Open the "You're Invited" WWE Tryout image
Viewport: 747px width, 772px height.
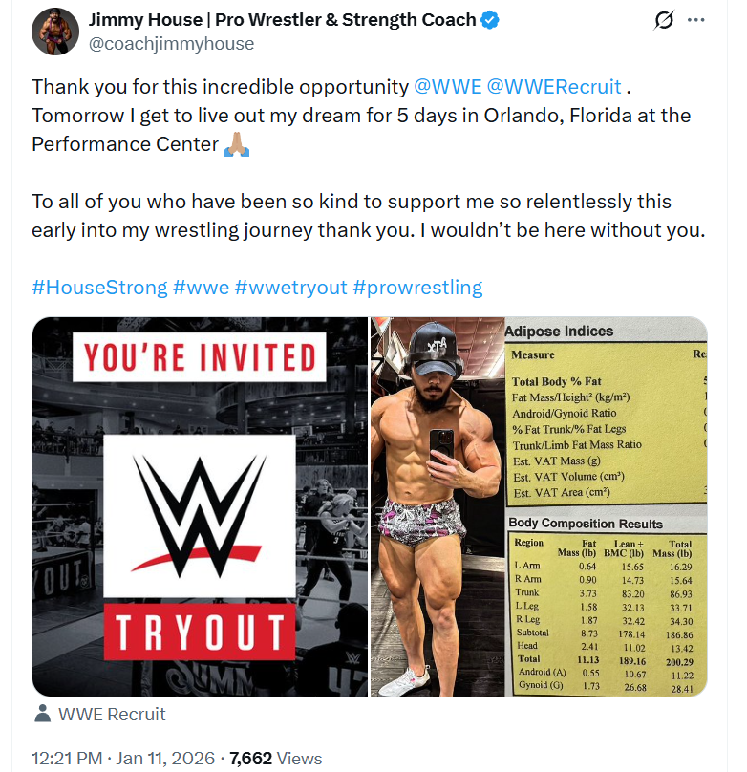200,506
